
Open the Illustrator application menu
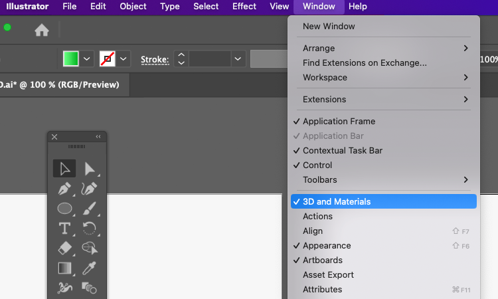[27, 7]
